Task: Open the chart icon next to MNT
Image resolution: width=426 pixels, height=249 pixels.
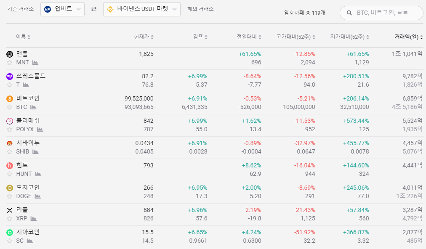Action: (x=35, y=63)
